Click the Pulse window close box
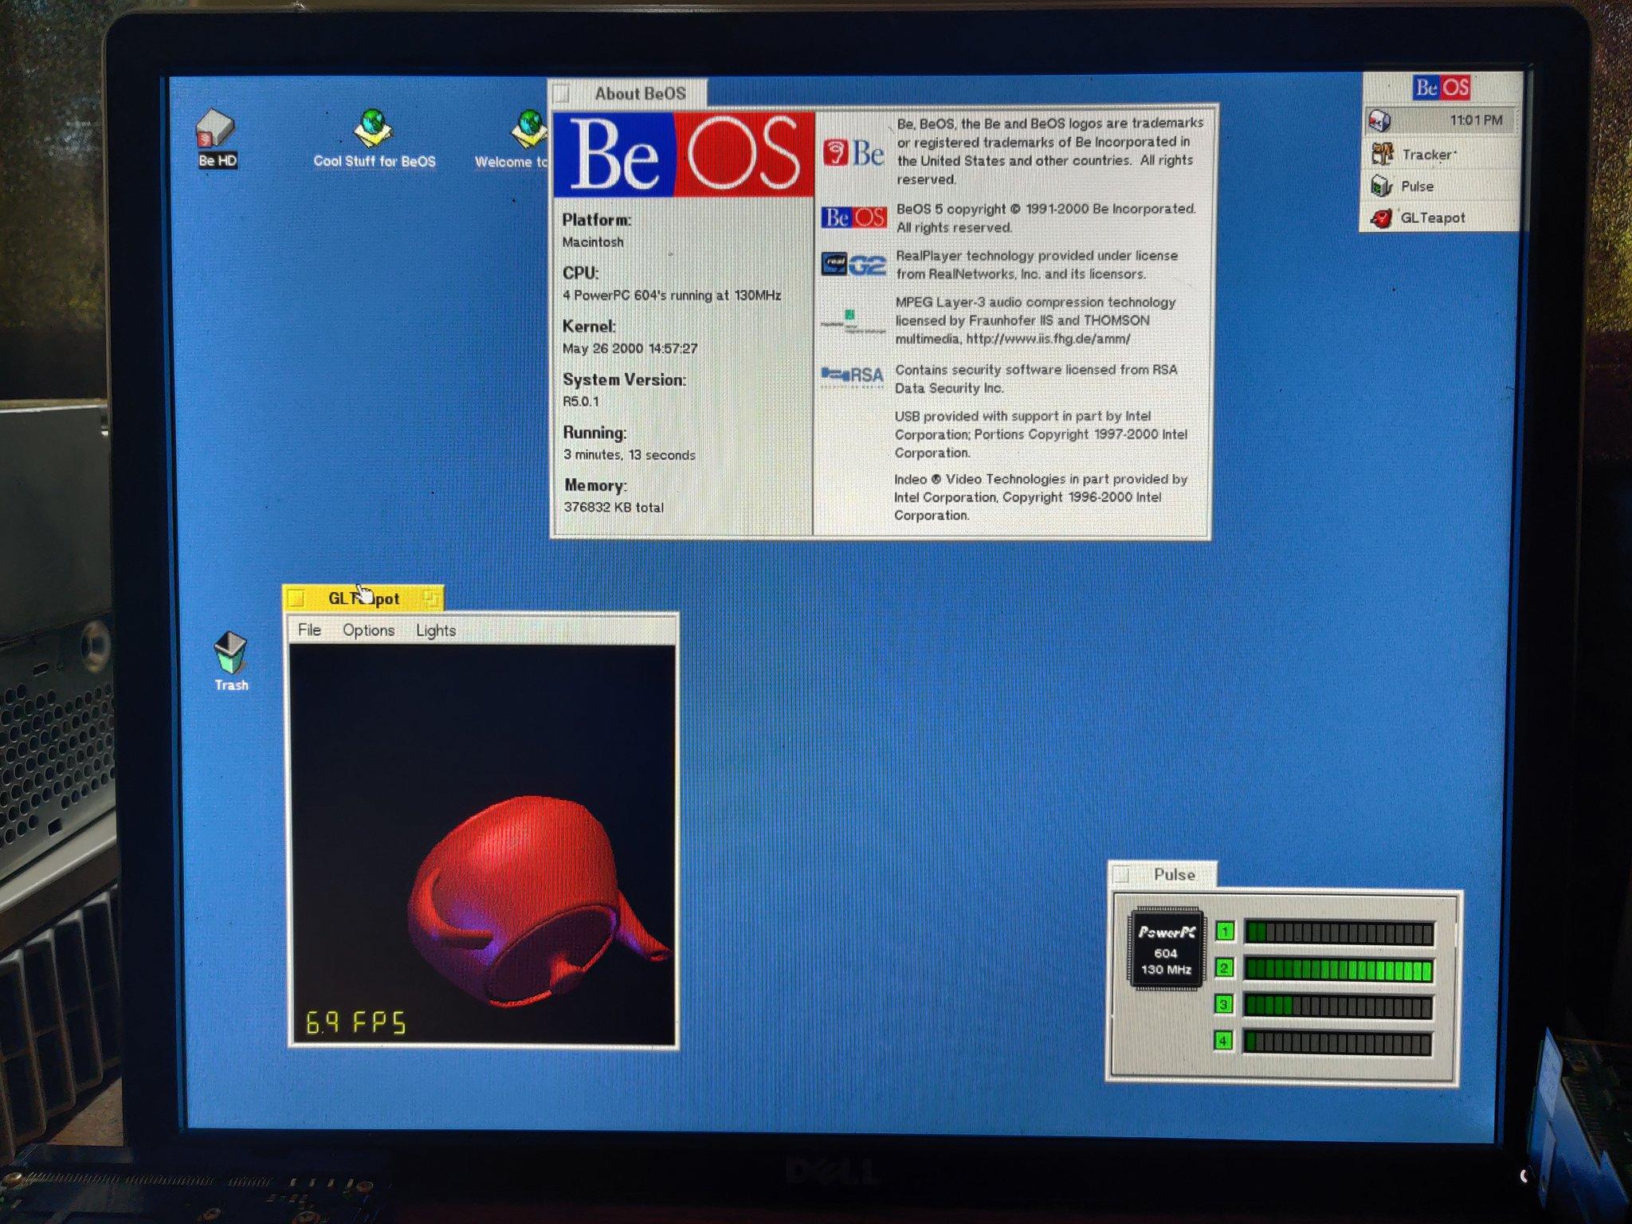 coord(1122,875)
